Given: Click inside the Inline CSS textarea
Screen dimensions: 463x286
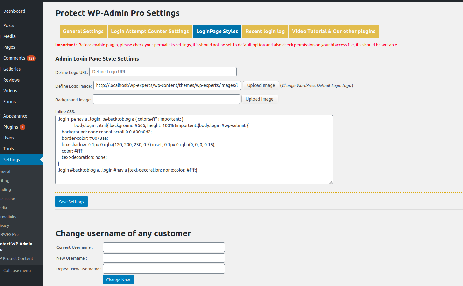Looking at the screenshot, I should 194,150.
